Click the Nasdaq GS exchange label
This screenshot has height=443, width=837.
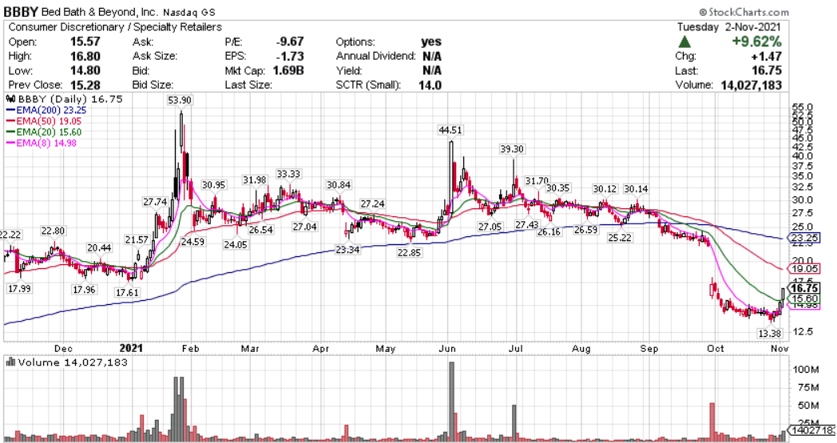189,12
